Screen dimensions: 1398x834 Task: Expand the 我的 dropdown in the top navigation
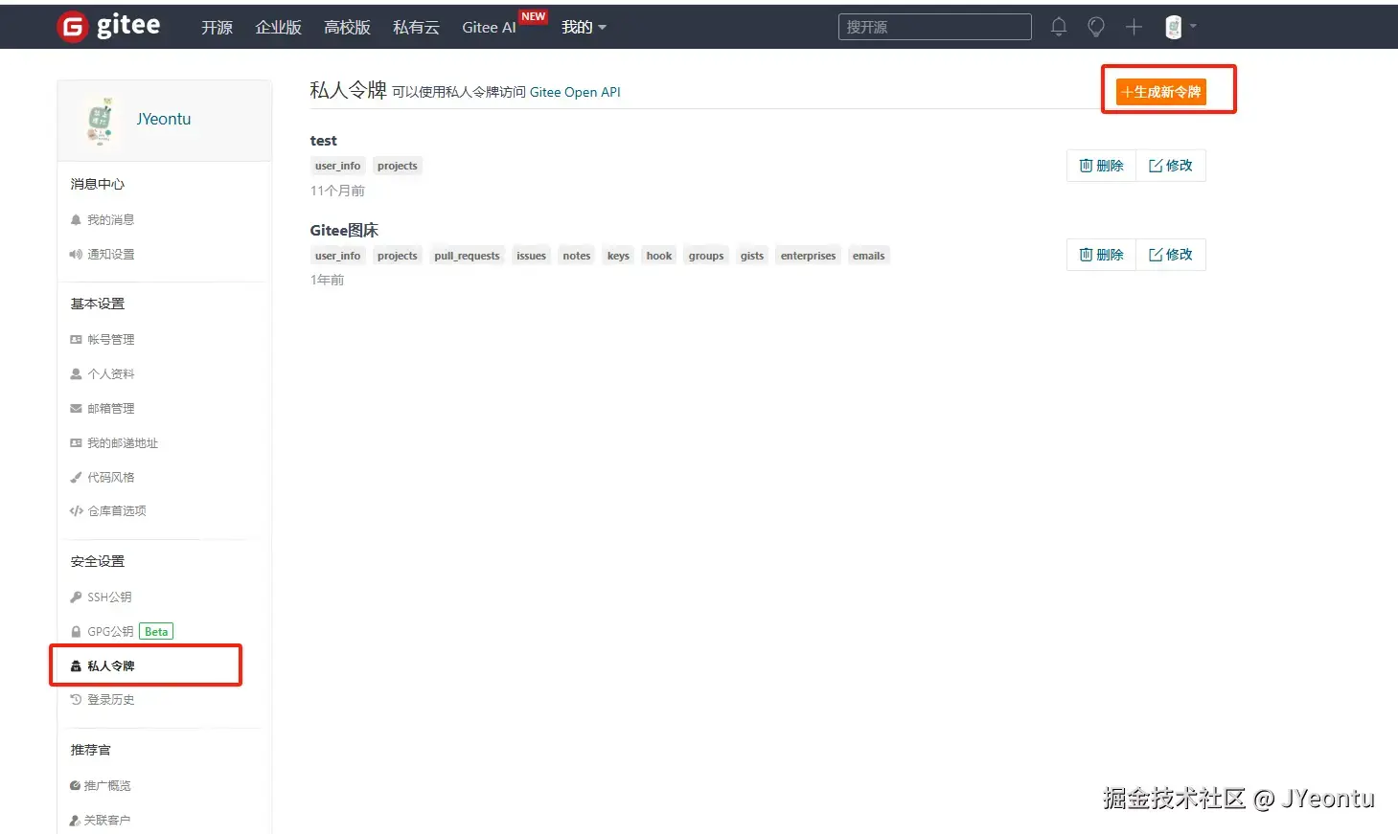[584, 27]
